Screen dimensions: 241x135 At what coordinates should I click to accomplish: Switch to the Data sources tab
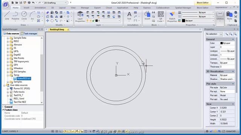coord(11,33)
